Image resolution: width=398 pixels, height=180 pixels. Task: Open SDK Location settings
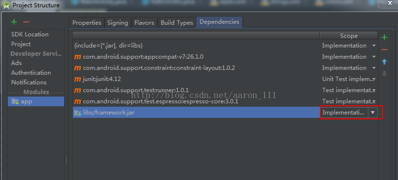[x=30, y=34]
